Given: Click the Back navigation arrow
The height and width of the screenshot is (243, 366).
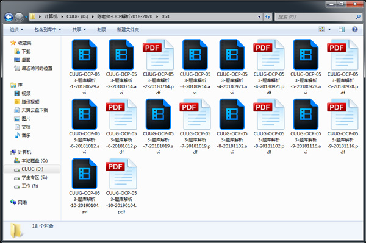Looking at the screenshot, I should point(9,17).
